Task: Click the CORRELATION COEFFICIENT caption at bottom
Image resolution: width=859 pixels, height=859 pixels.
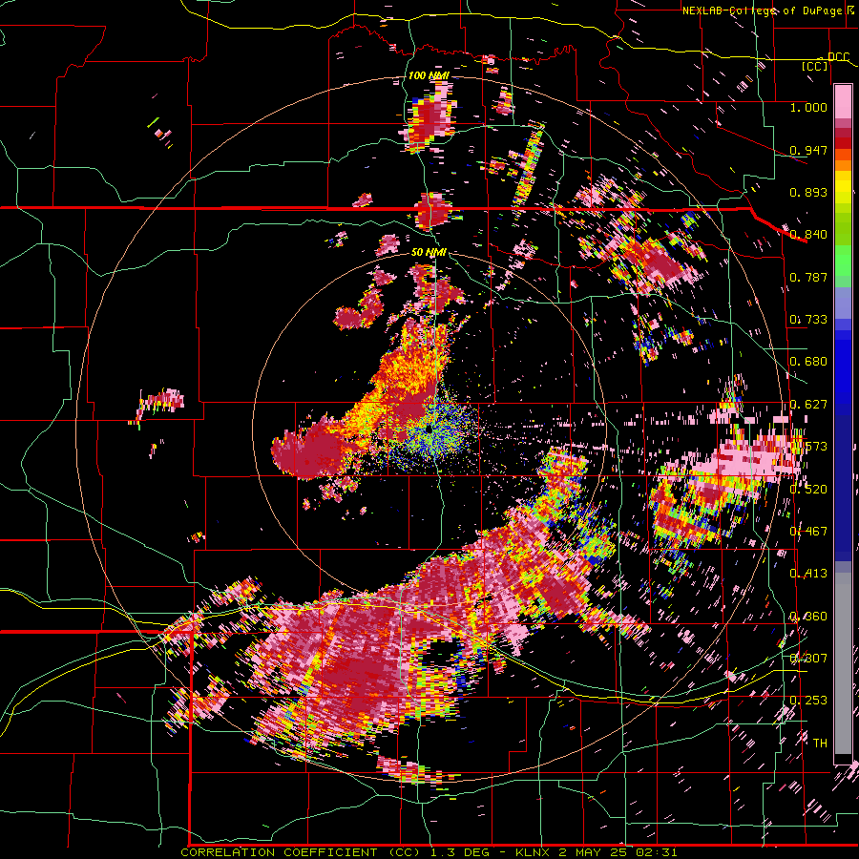Action: [429, 852]
